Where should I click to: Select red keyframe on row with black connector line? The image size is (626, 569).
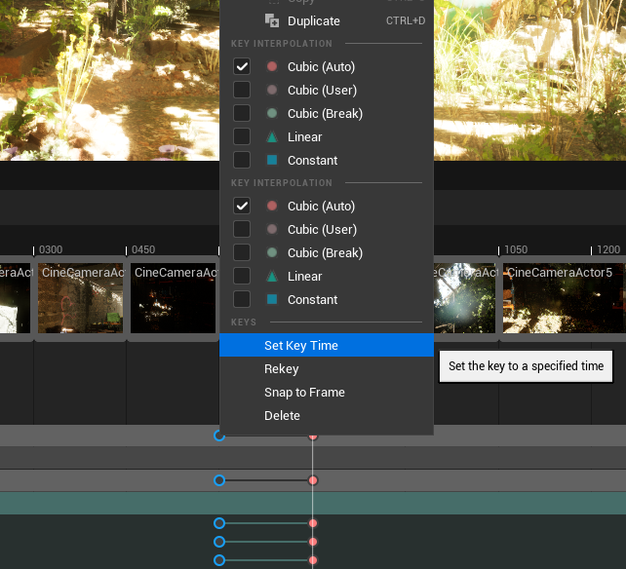(x=313, y=480)
